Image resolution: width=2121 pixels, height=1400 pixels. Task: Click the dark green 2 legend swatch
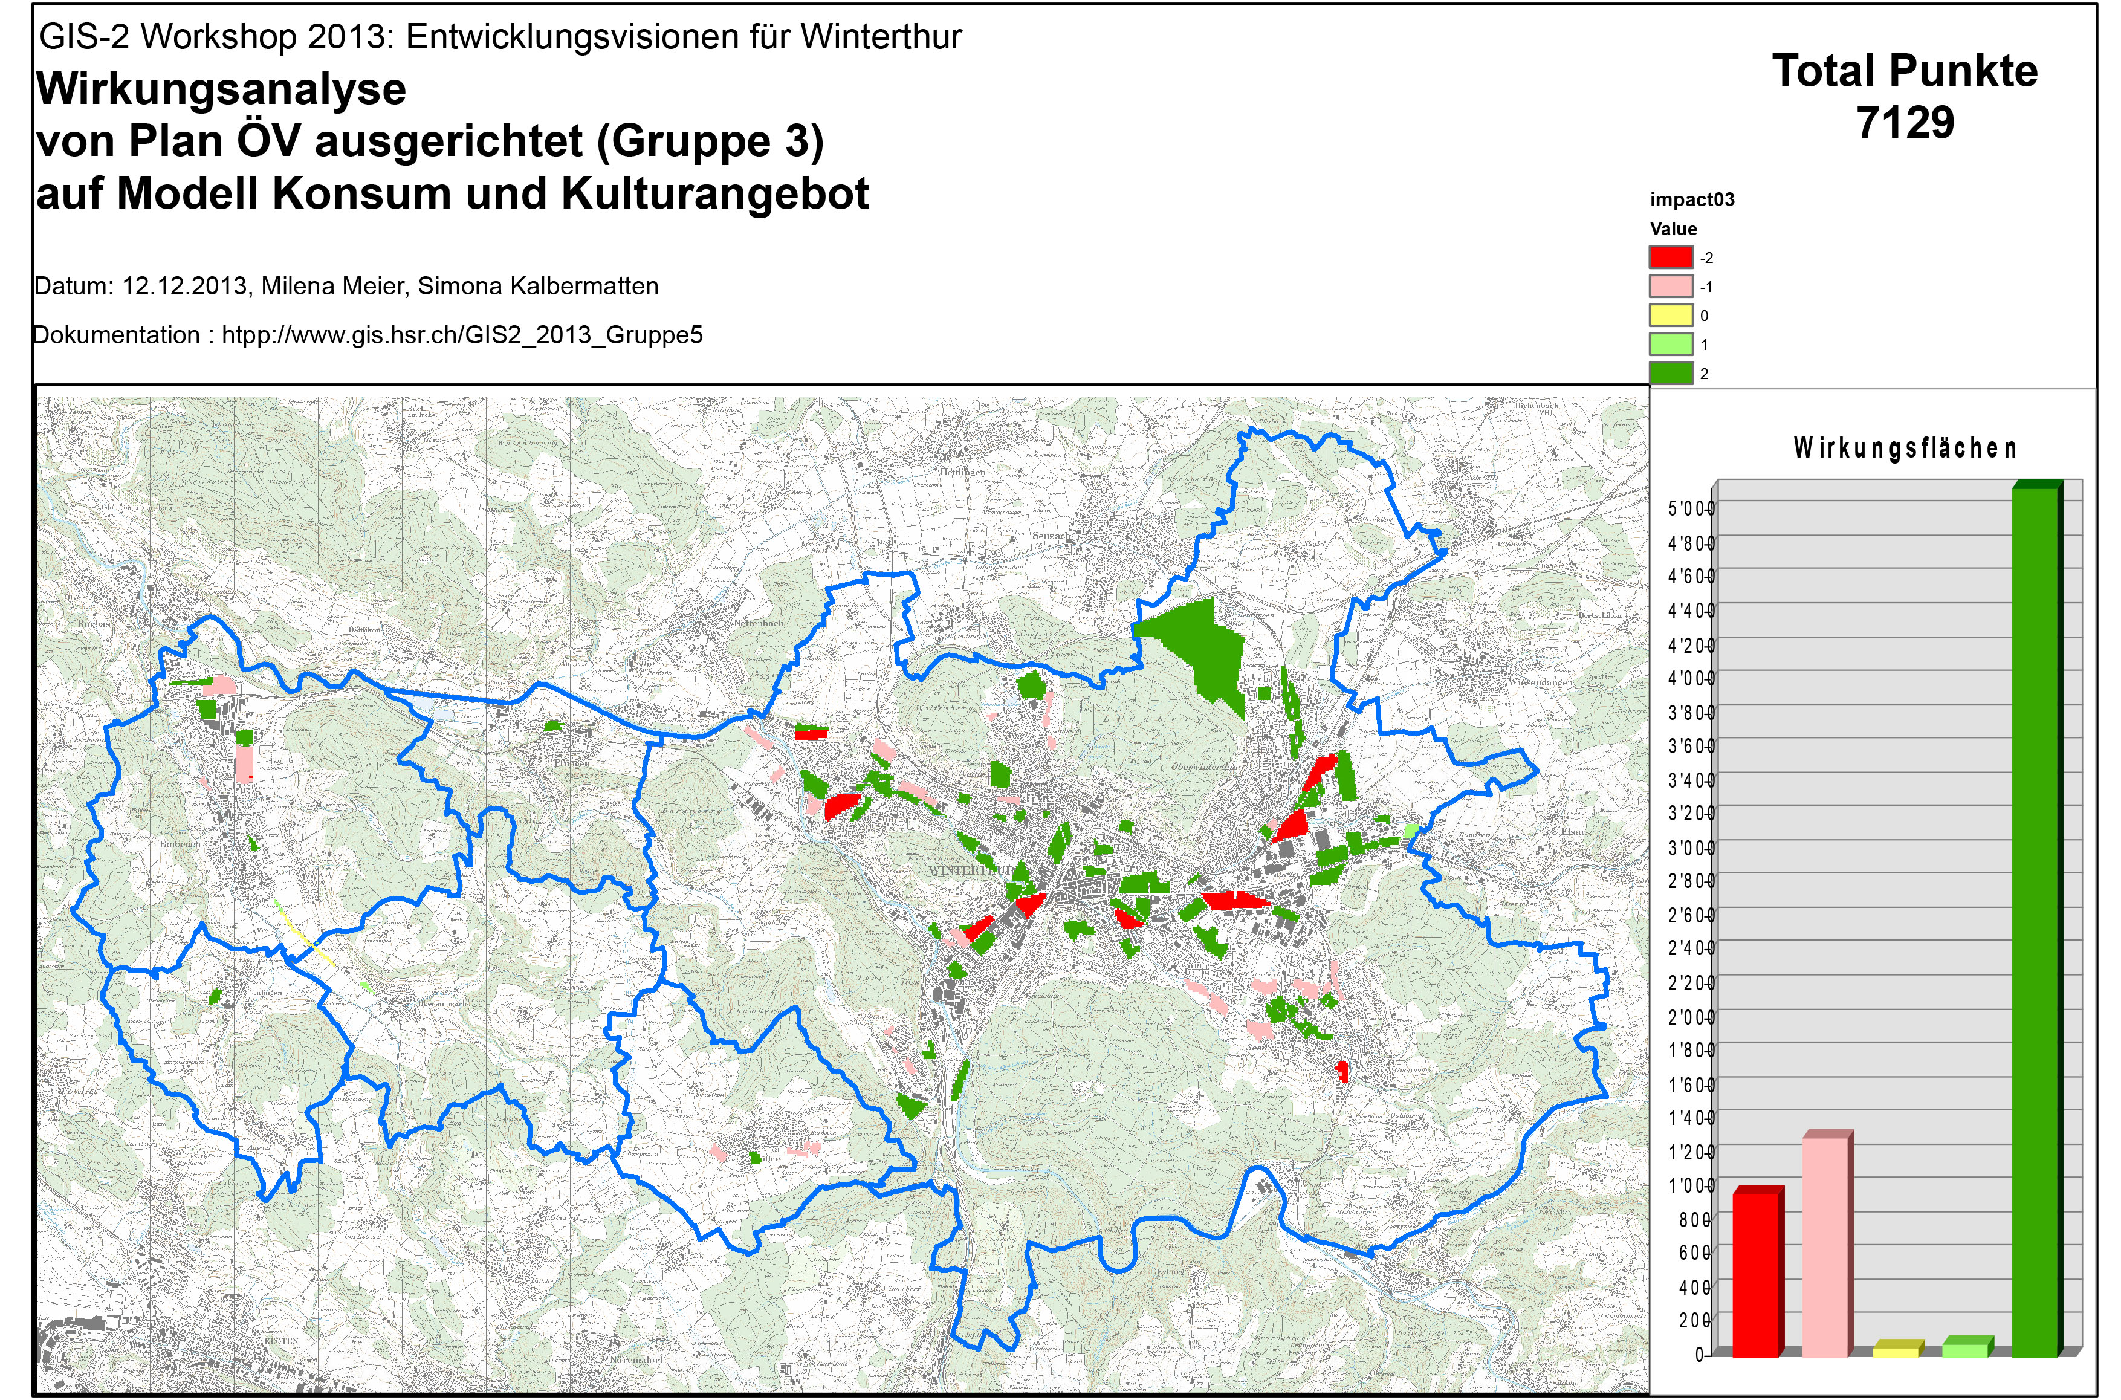(x=1670, y=373)
